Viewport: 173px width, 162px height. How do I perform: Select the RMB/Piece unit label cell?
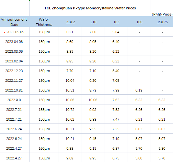tap(162, 14)
